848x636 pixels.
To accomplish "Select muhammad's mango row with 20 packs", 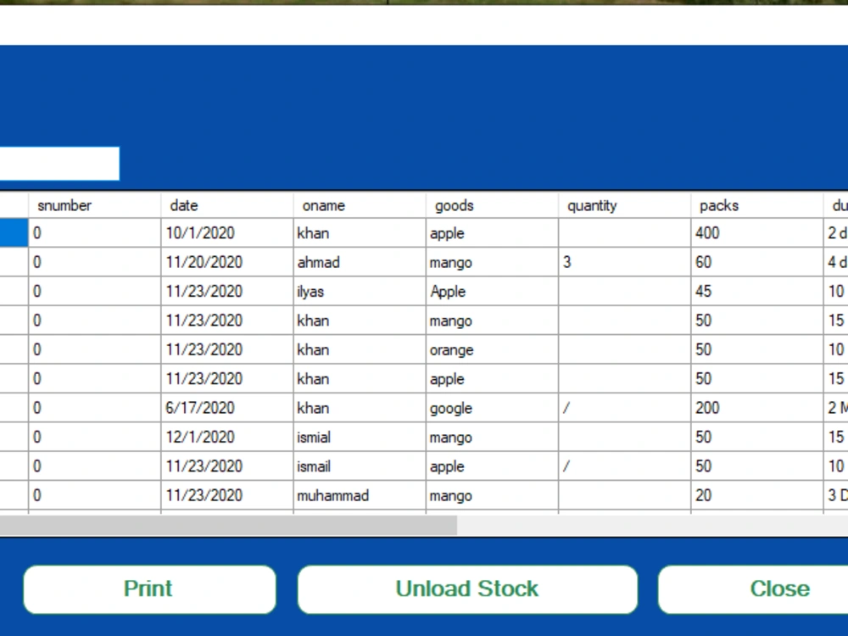I will pos(339,495).
